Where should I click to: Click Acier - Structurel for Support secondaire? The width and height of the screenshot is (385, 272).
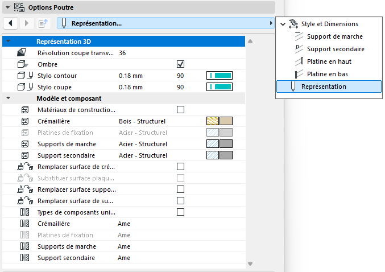143,155
